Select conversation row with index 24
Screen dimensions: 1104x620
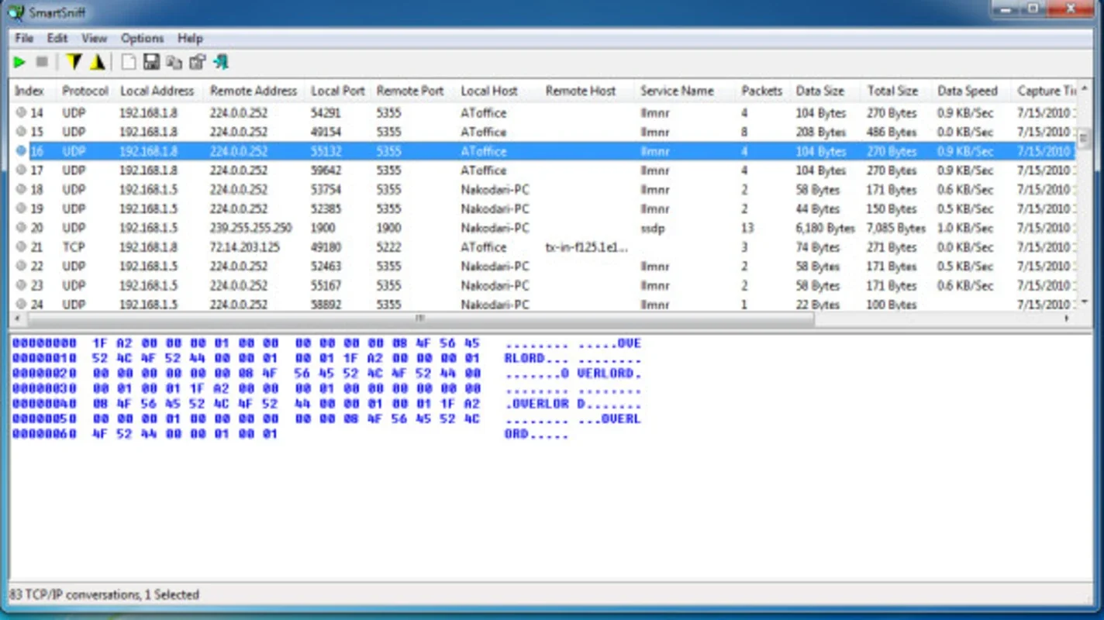coord(543,305)
